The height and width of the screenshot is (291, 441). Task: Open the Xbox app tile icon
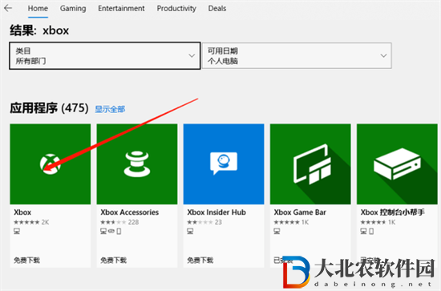coord(51,164)
